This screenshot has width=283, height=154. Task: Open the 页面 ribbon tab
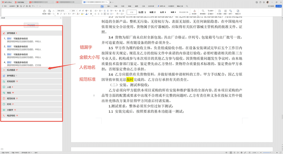click(116, 6)
